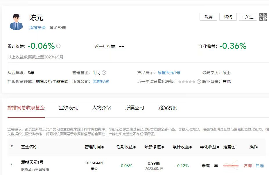
Task: Click the question mark next to 管理基金 1只
Action: pos(103,72)
